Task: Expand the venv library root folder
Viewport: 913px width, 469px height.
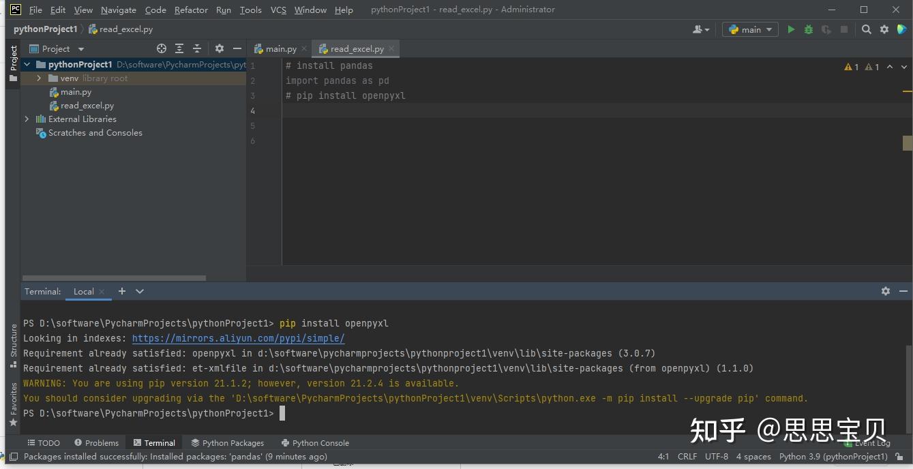Action: (40, 78)
